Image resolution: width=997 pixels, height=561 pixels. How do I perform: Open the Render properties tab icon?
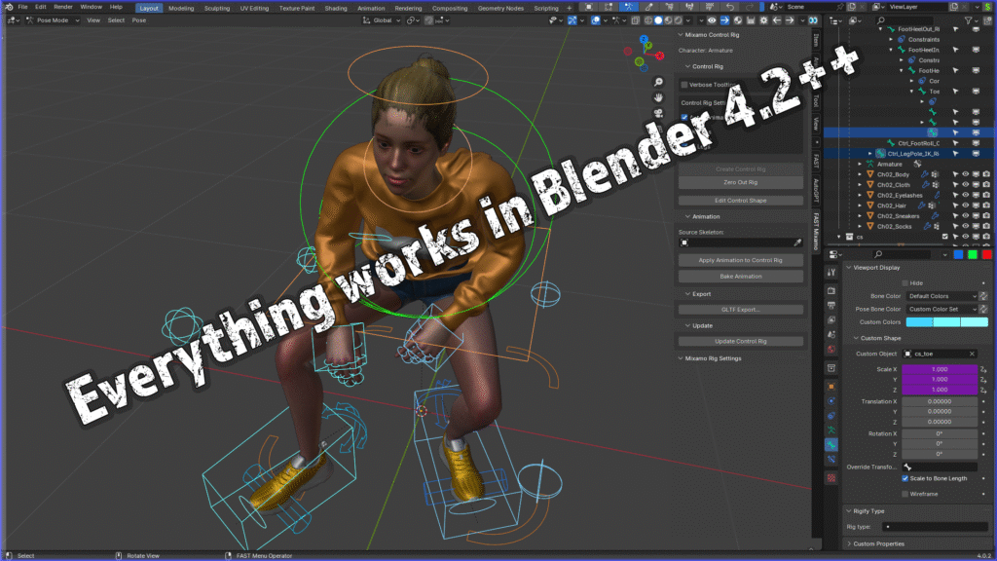coord(831,290)
